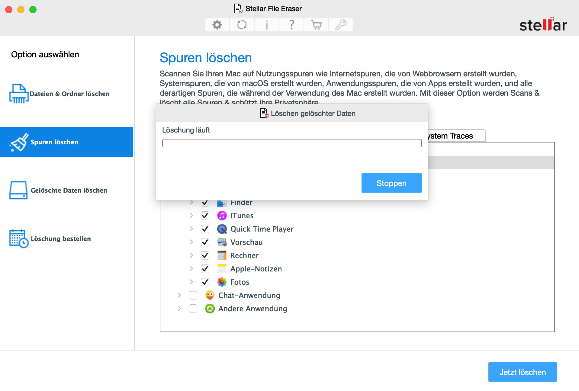
Task: Select the Quick Time Player label
Action: (262, 229)
